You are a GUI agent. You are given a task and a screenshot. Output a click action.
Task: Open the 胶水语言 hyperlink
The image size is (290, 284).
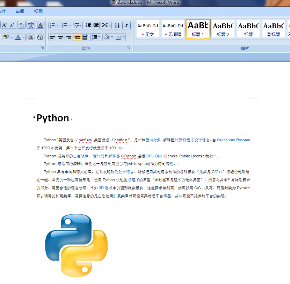[126, 172]
